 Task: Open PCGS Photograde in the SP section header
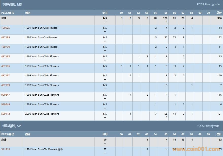coord(208,126)
